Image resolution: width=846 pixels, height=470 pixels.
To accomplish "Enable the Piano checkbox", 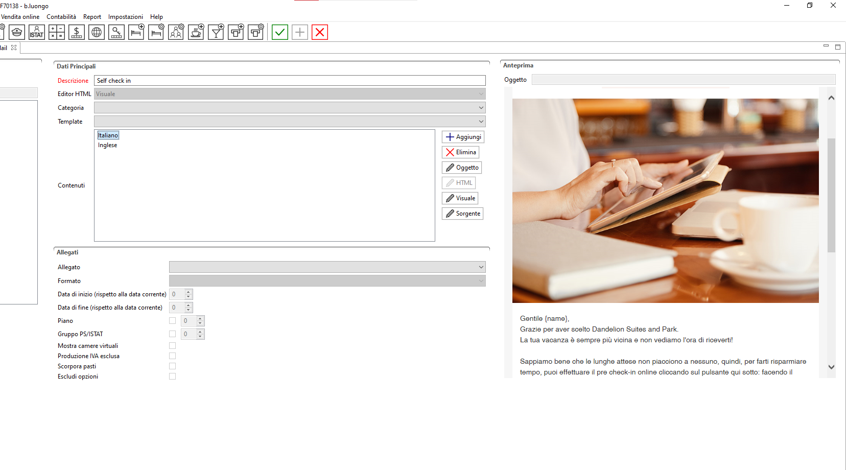I will point(173,321).
